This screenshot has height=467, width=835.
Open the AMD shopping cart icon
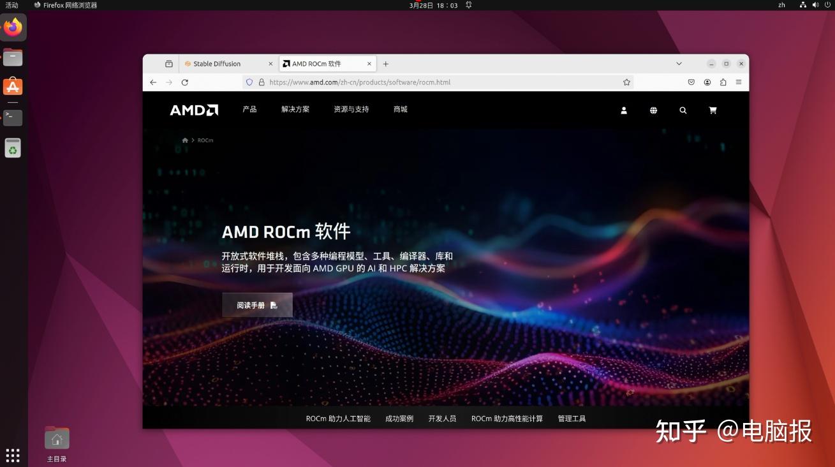[713, 110]
